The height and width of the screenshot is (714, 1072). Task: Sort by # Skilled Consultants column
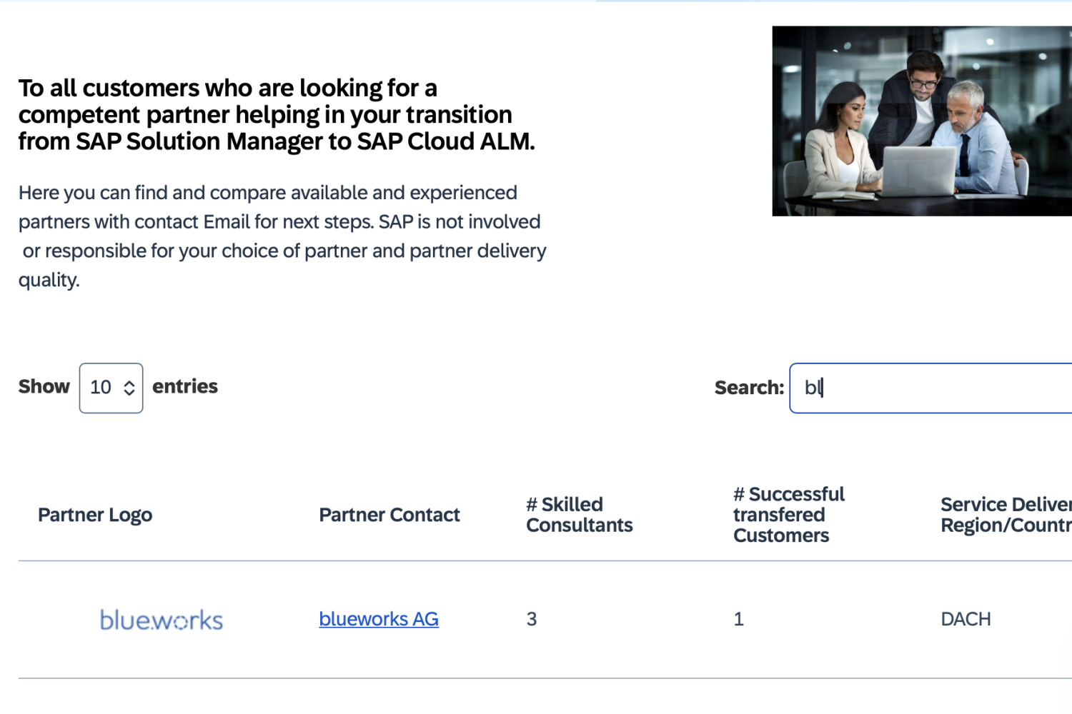[579, 515]
